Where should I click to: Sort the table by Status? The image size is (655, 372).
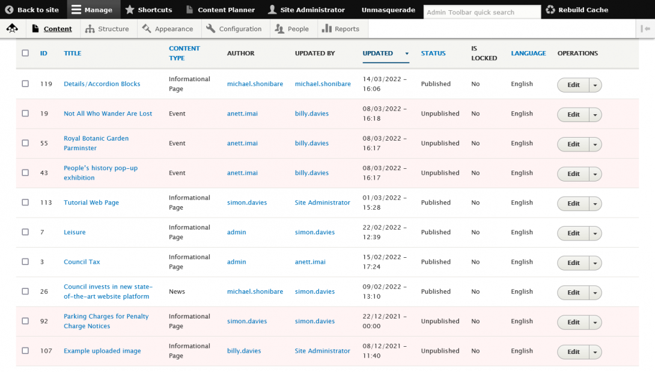(433, 53)
